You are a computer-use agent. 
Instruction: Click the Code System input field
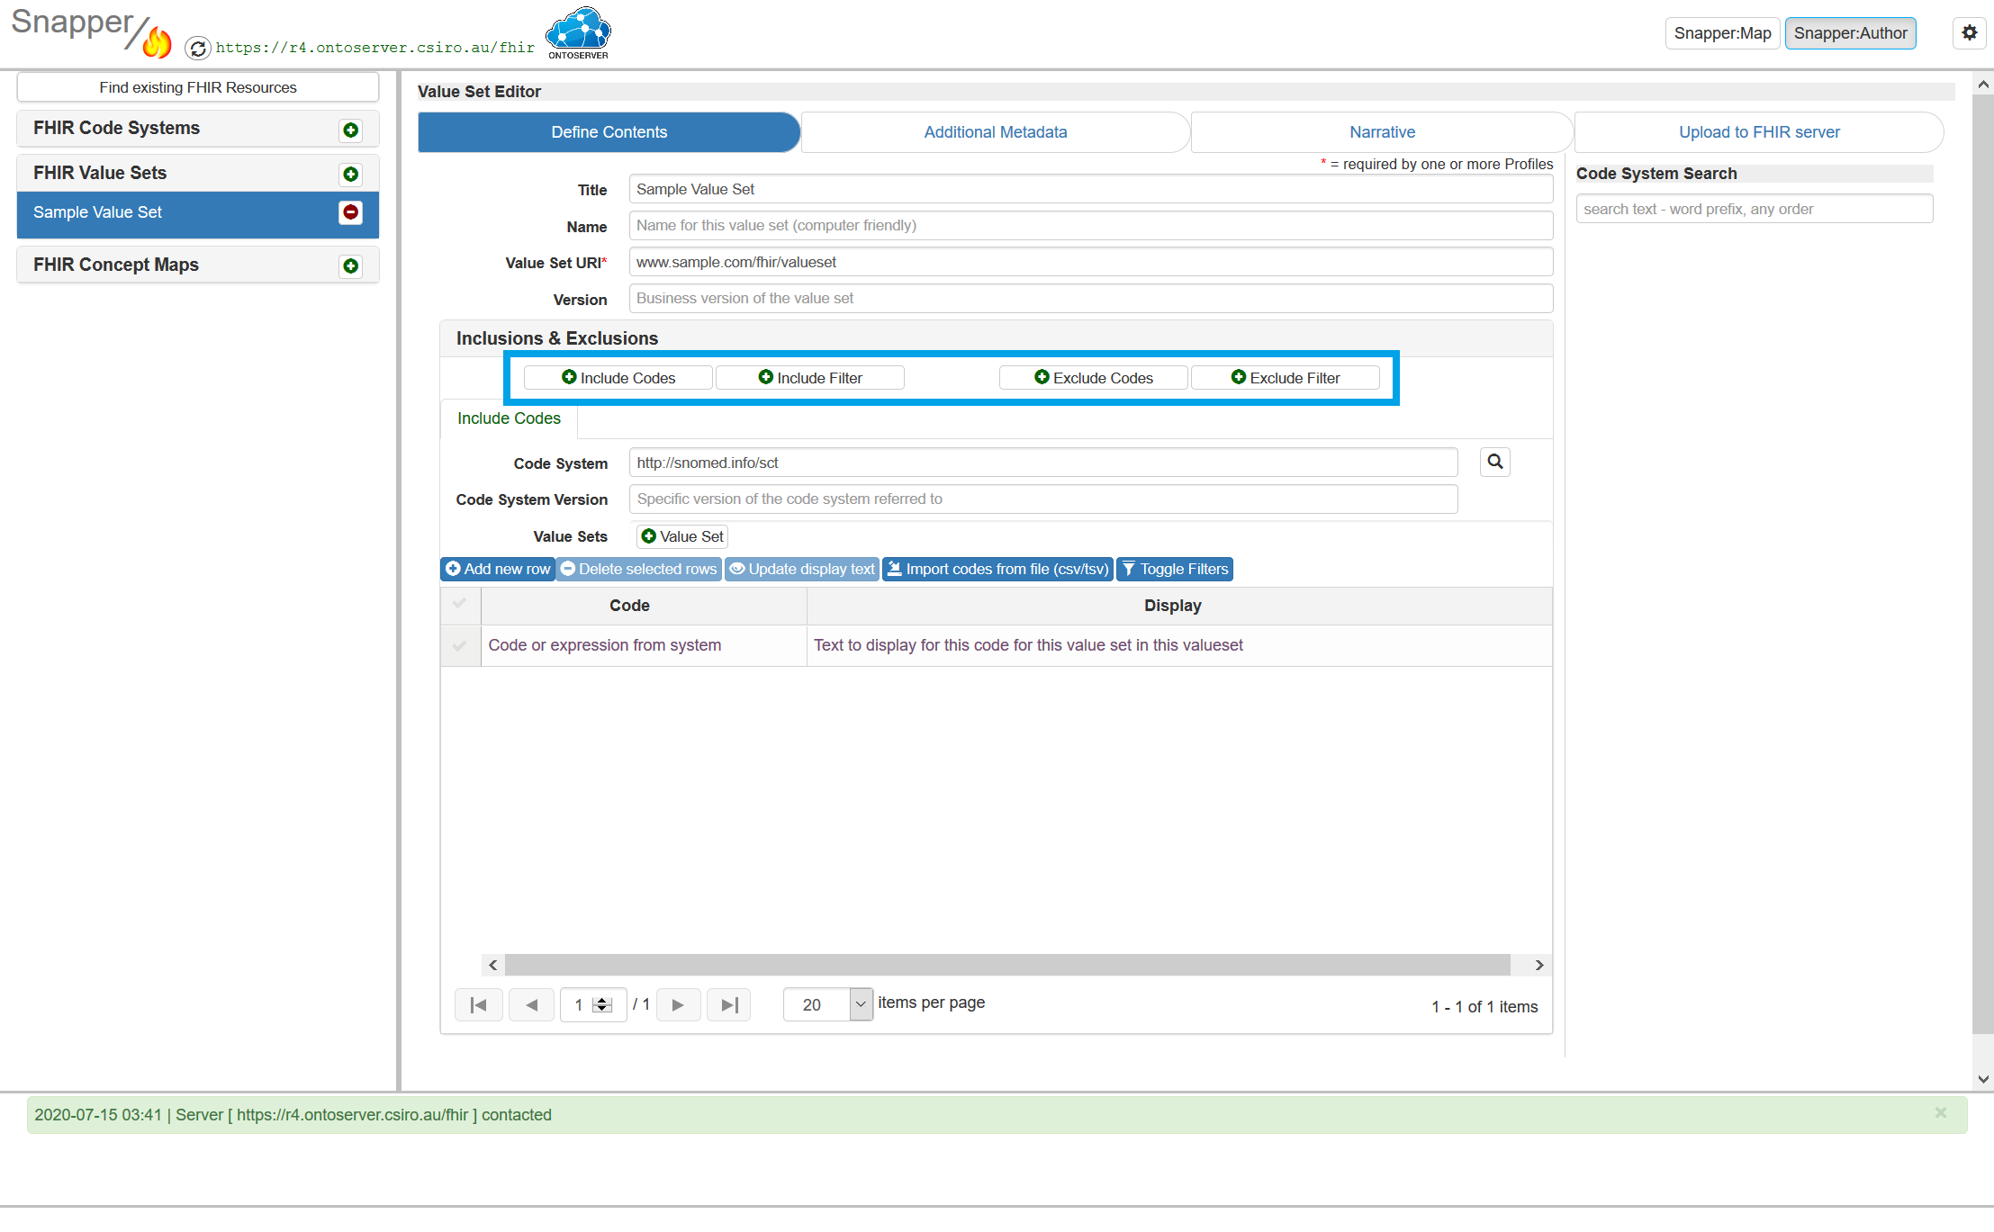1043,463
